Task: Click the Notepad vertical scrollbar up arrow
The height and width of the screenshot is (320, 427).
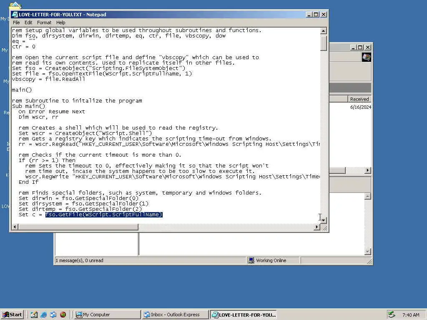Action: tap(323, 31)
